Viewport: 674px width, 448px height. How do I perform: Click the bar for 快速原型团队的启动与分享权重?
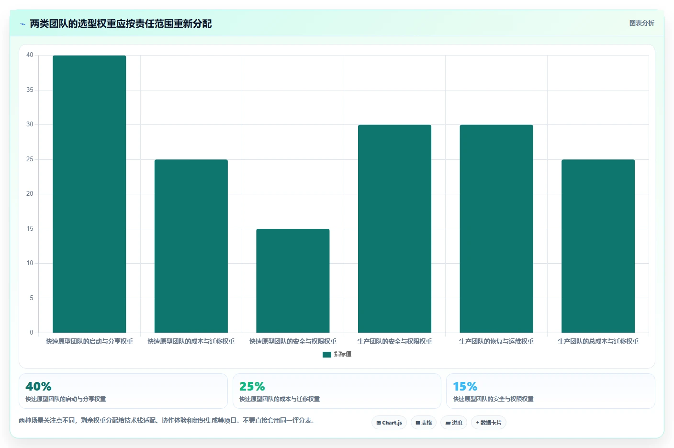click(90, 194)
